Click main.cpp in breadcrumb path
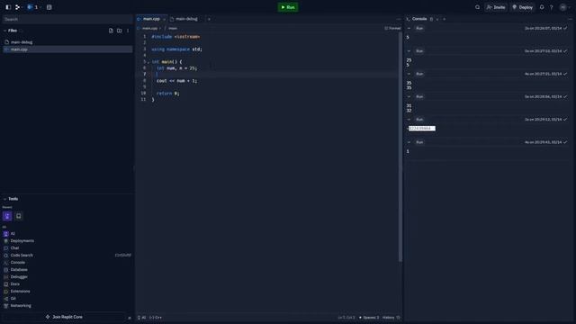576x324 pixels. pyautogui.click(x=150, y=28)
